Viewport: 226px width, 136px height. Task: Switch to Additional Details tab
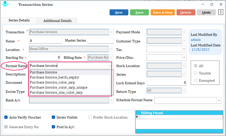tap(57, 21)
